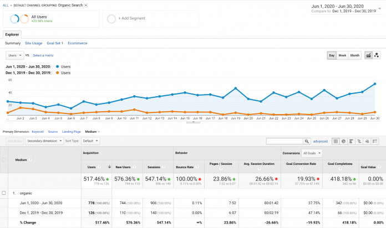Open the Site Usage tab

(x=33, y=43)
